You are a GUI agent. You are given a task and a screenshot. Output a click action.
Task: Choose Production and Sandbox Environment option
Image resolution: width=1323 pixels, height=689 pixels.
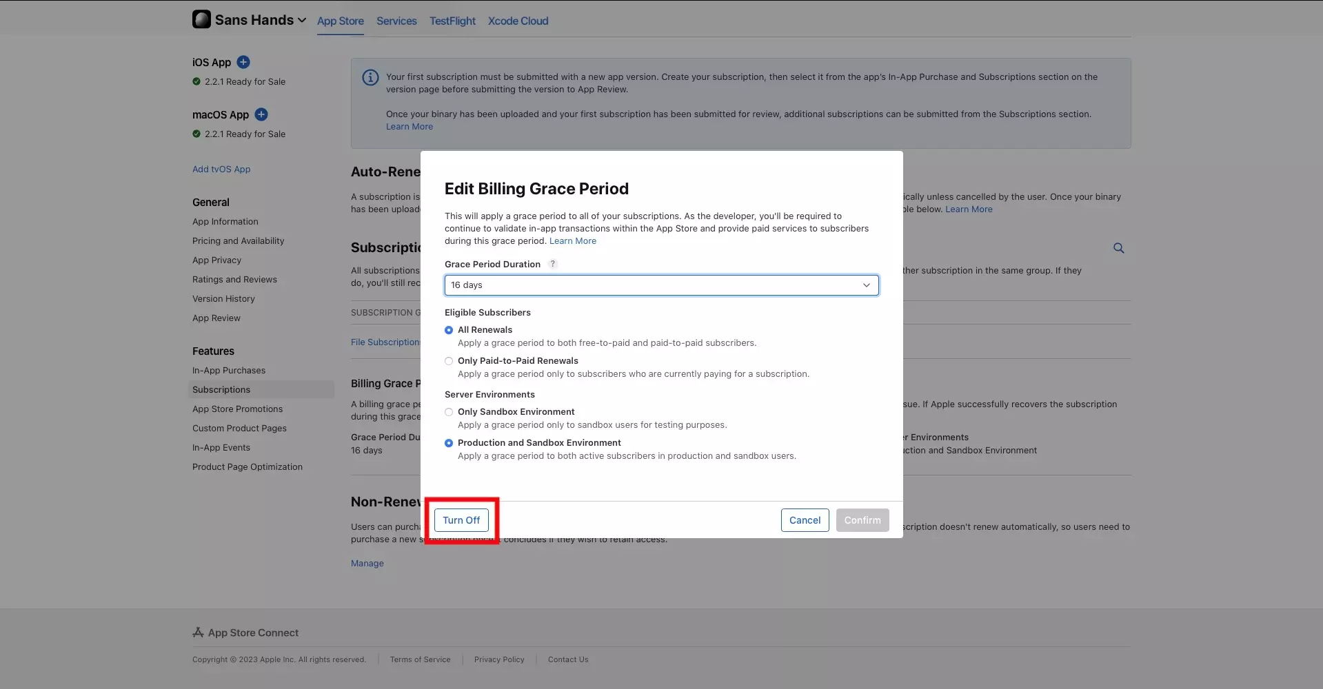(449, 443)
